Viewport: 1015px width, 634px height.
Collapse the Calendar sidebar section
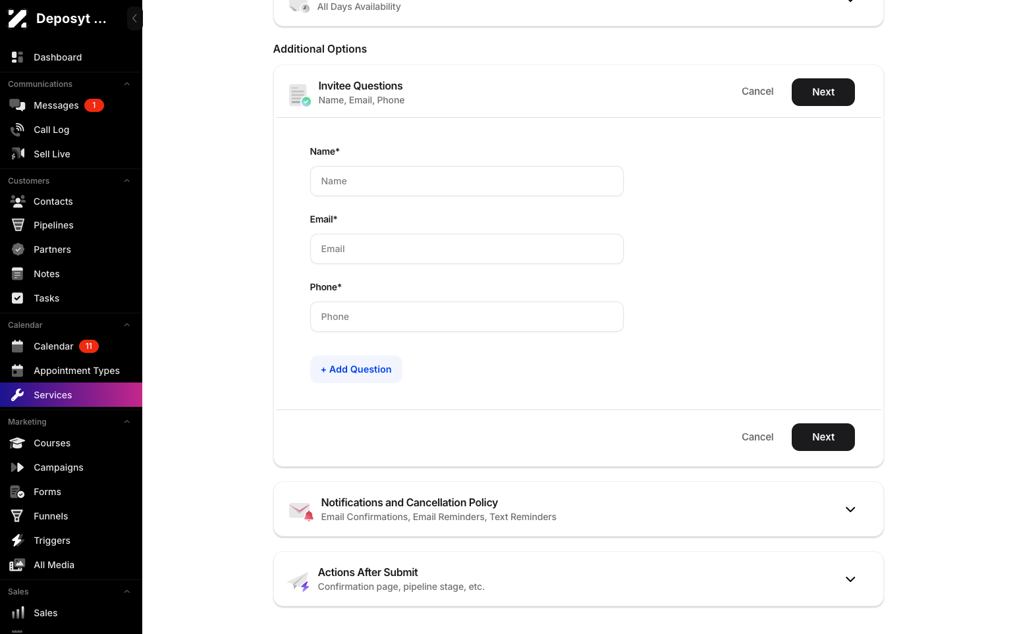point(127,325)
